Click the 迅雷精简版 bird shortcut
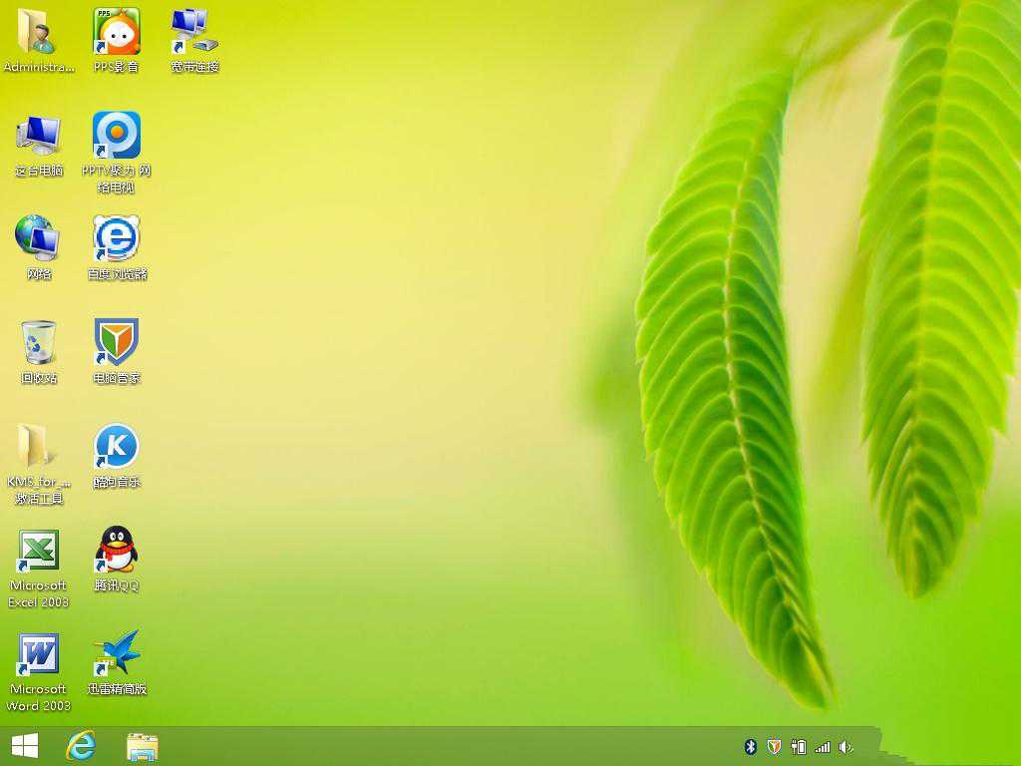1021x766 pixels. pos(117,655)
